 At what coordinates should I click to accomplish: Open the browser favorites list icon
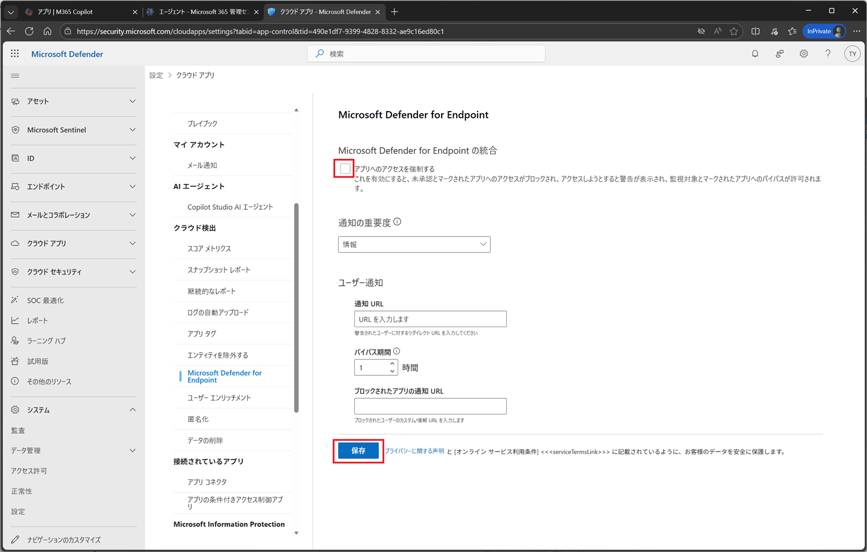[x=792, y=31]
